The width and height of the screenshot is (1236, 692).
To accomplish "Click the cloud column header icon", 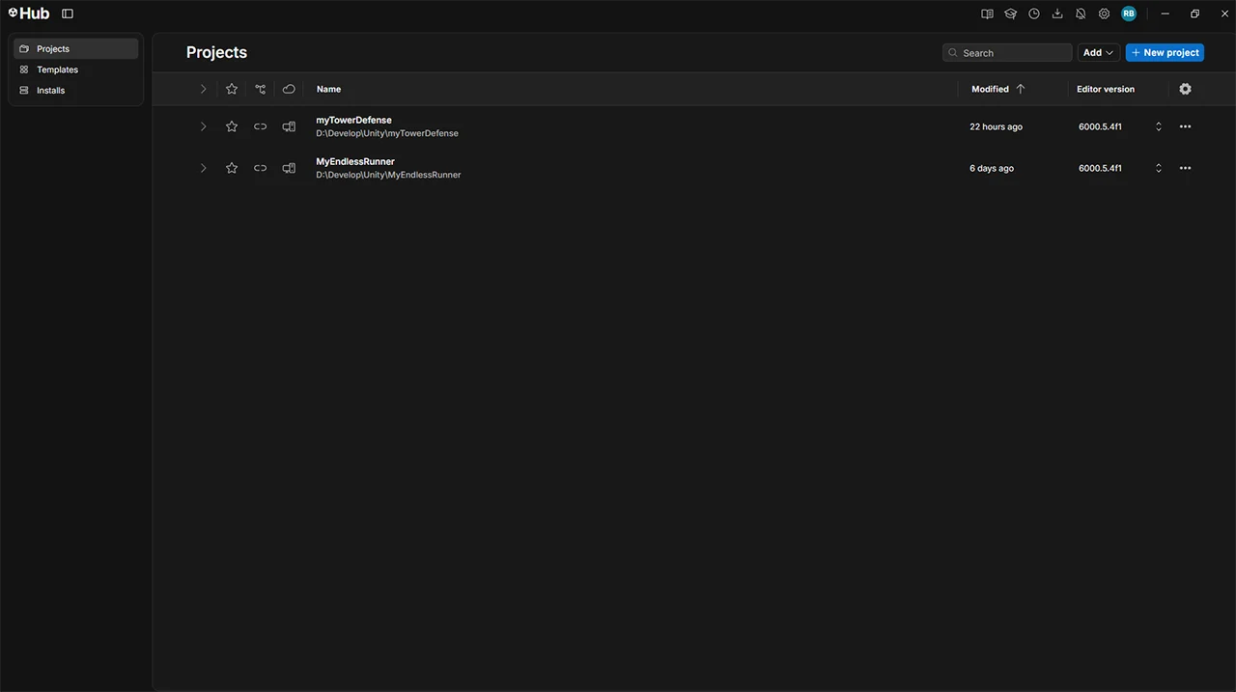I will coord(289,89).
